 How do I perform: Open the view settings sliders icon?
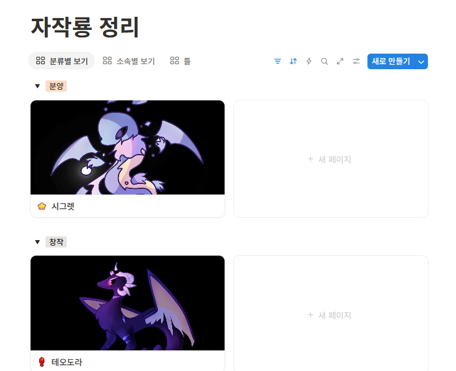[x=356, y=61]
